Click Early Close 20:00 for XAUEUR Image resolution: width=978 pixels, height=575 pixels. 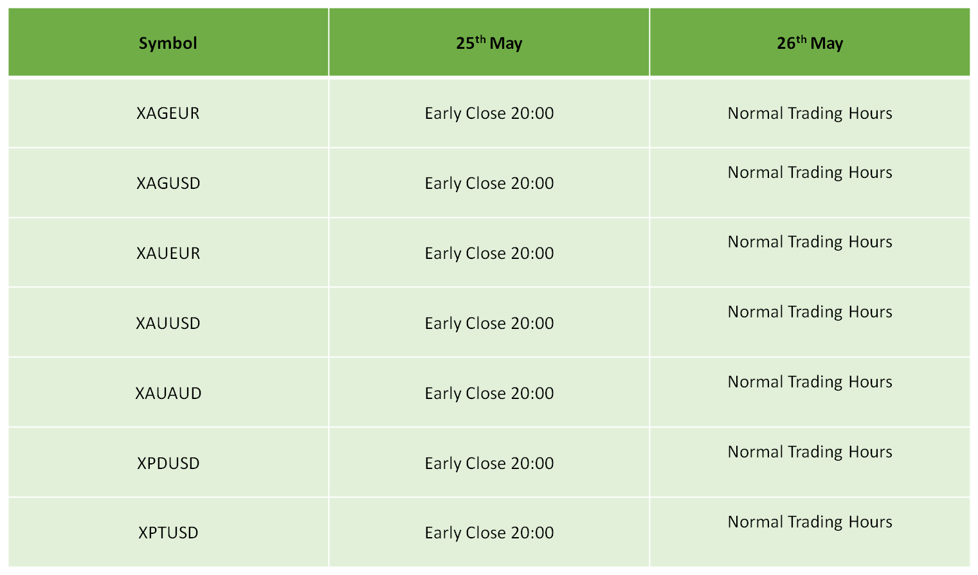489,253
